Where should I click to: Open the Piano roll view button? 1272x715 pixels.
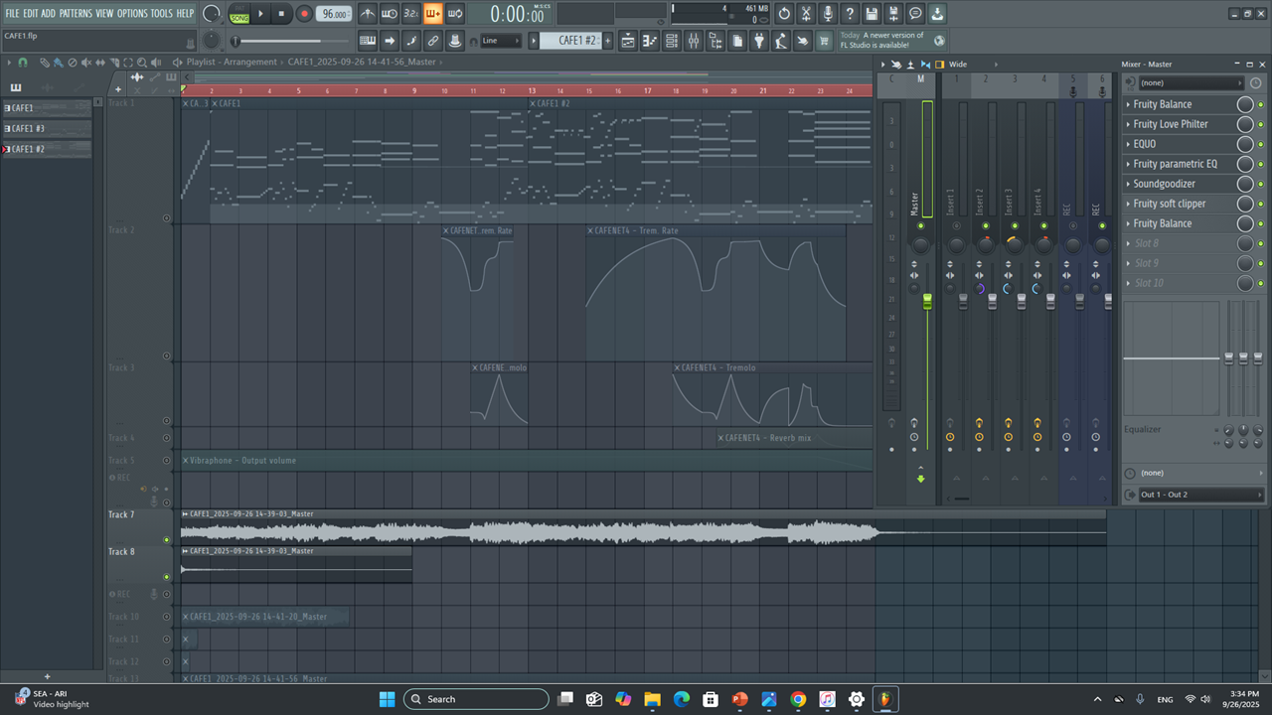point(650,41)
